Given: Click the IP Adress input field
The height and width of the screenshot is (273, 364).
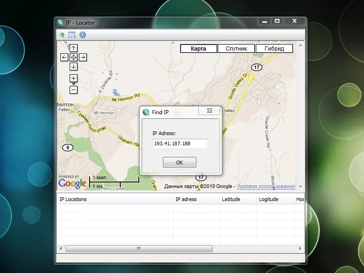Looking at the screenshot, I should click(x=180, y=143).
